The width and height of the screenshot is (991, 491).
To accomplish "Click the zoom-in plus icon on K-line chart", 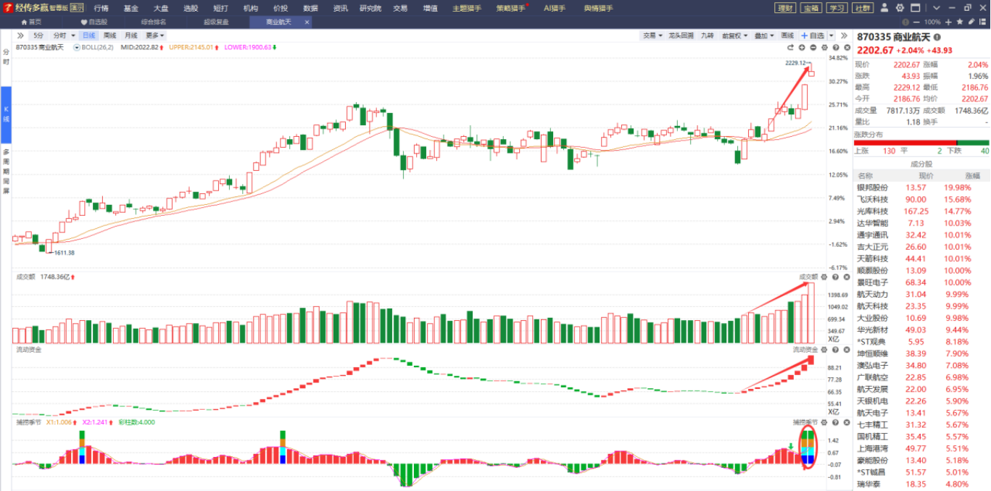I will 801,47.
